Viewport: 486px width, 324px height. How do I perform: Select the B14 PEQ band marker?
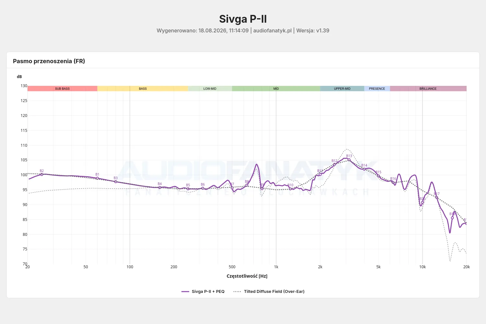364,169
